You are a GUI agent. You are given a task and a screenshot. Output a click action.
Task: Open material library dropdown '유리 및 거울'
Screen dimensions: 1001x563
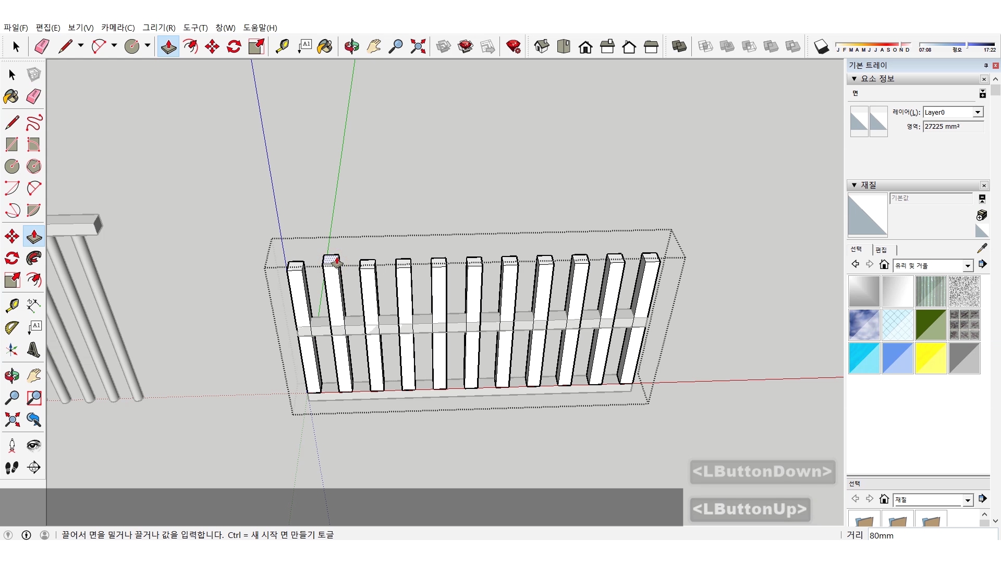coord(967,266)
